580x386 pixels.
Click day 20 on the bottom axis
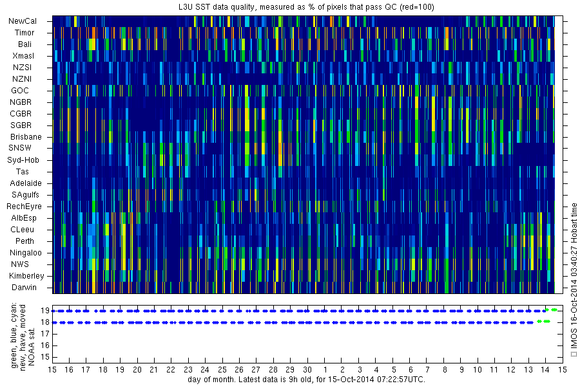point(137,370)
